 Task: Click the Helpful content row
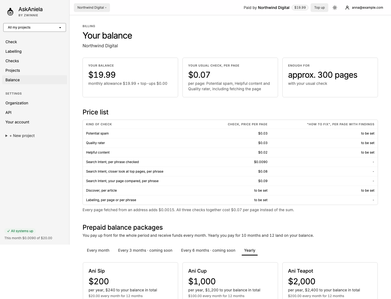(x=230, y=152)
